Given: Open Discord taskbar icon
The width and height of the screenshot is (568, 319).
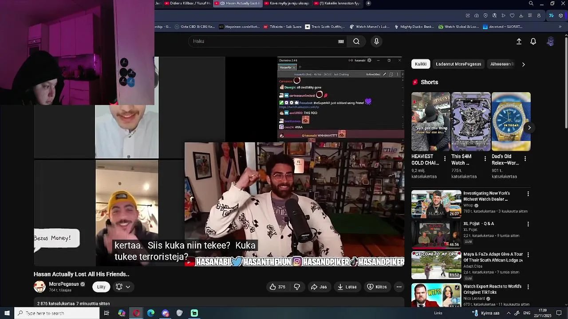Looking at the screenshot, I should (x=166, y=313).
